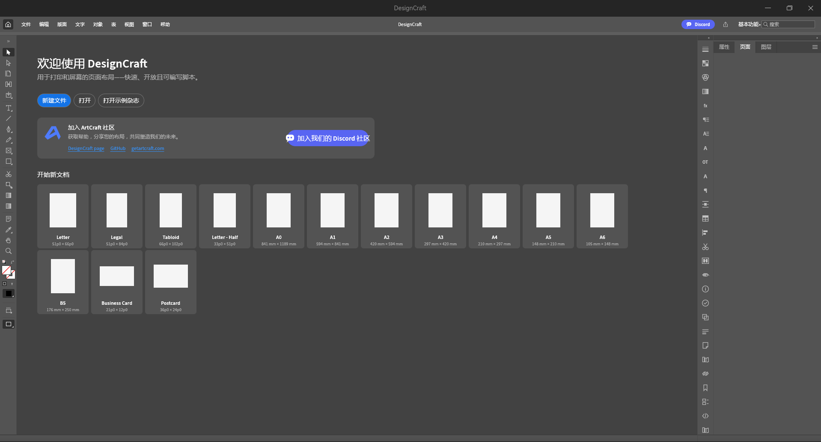Open the Effects fx panel icon
This screenshot has height=442, width=821.
705,106
